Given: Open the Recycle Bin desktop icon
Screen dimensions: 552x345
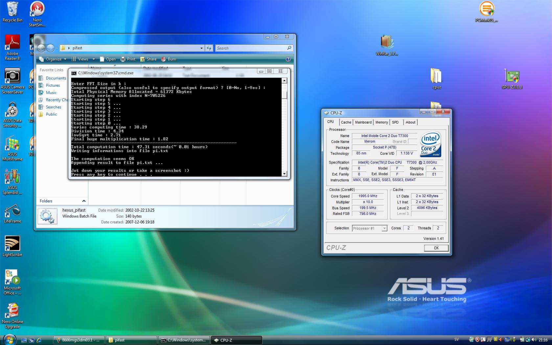Looking at the screenshot, I should [x=12, y=12].
